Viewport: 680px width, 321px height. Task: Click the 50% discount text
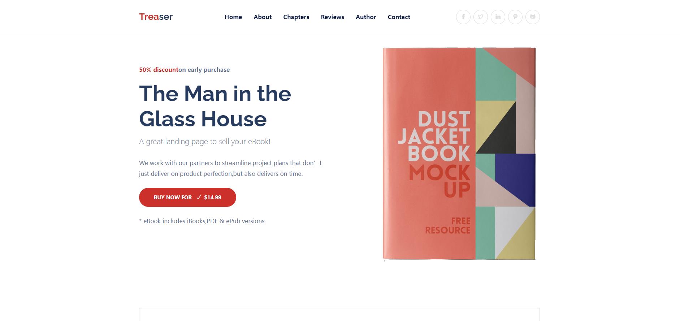tap(159, 70)
